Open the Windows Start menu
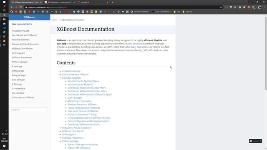The image size is (267, 150). [x=4, y=2]
